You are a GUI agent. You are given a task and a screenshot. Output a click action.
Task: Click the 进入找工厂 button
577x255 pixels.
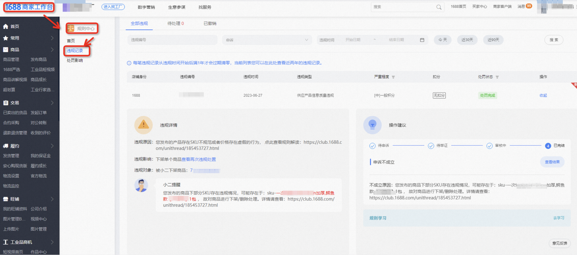[x=113, y=7]
